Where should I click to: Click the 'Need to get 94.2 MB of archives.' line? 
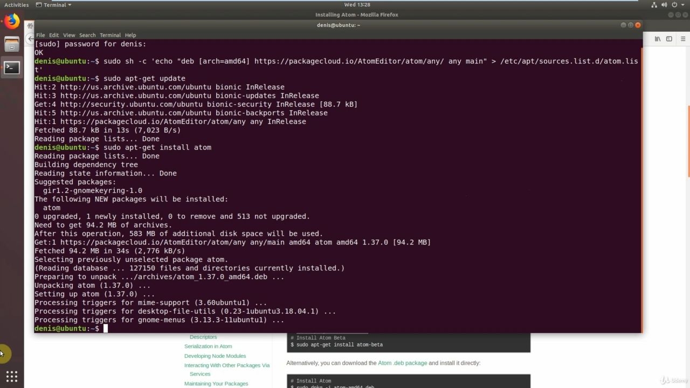tap(103, 225)
